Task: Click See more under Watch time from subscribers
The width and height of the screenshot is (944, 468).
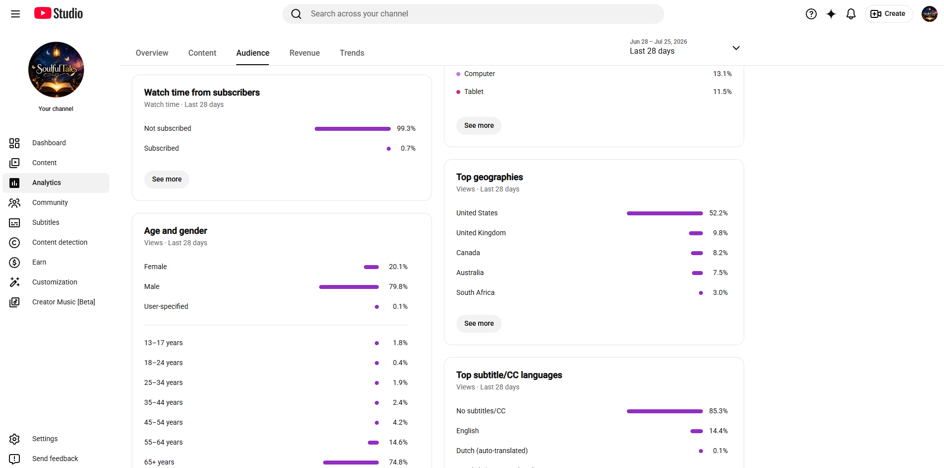Action: point(167,180)
